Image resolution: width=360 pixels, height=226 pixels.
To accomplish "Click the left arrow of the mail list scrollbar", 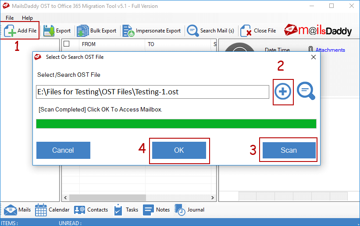I will [65, 197].
